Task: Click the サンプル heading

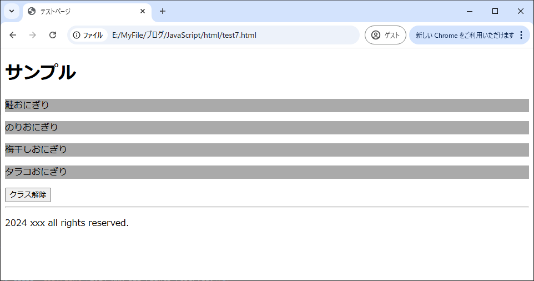Action: coord(41,72)
